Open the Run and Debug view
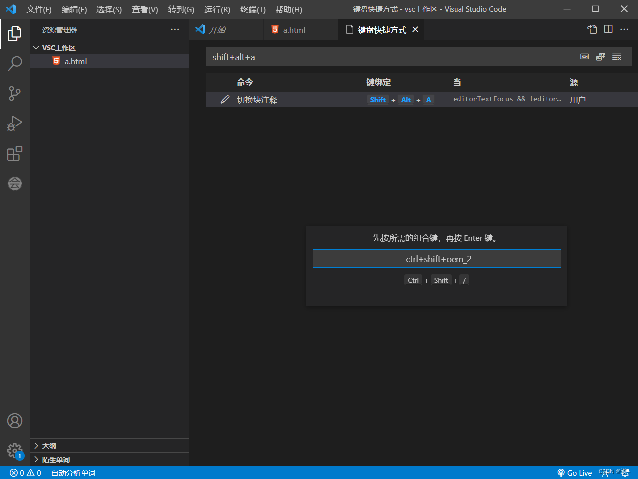Viewport: 638px width, 479px height. coord(15,123)
